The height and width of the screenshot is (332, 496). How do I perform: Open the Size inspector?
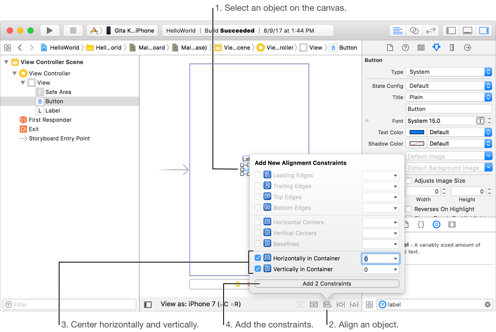click(x=452, y=47)
